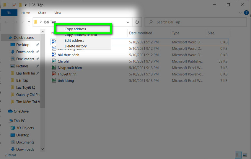This screenshot has width=251, height=159.
Task: Open the Help question mark icon
Action: tap(246, 13)
